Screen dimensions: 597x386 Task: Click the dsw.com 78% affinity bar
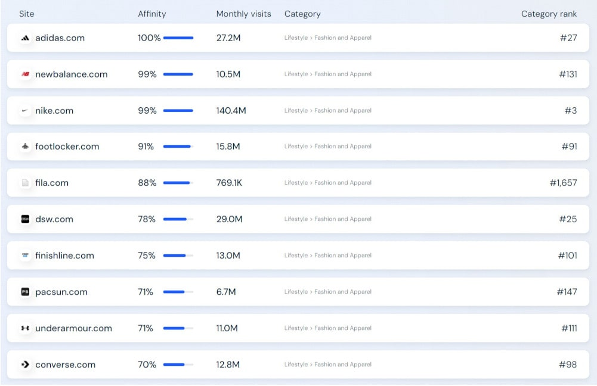[x=178, y=219]
